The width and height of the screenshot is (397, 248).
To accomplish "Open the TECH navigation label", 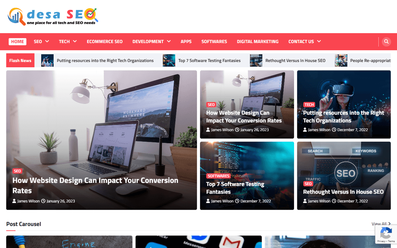I will pos(64,42).
